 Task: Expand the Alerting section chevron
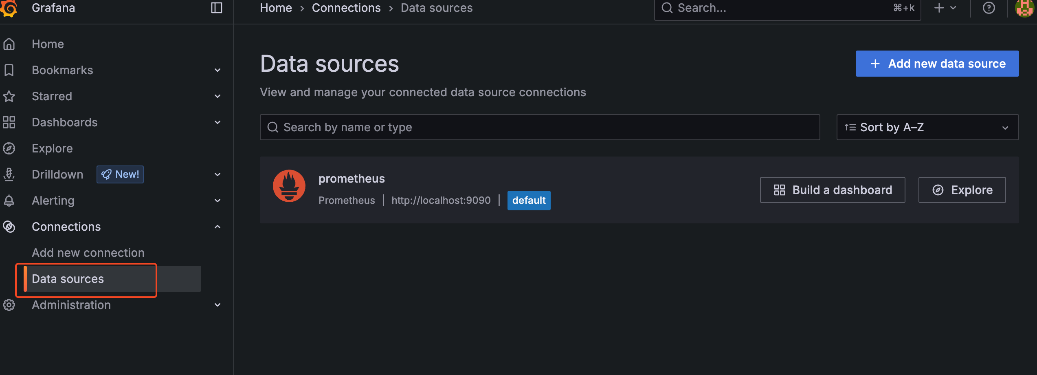[x=218, y=201]
